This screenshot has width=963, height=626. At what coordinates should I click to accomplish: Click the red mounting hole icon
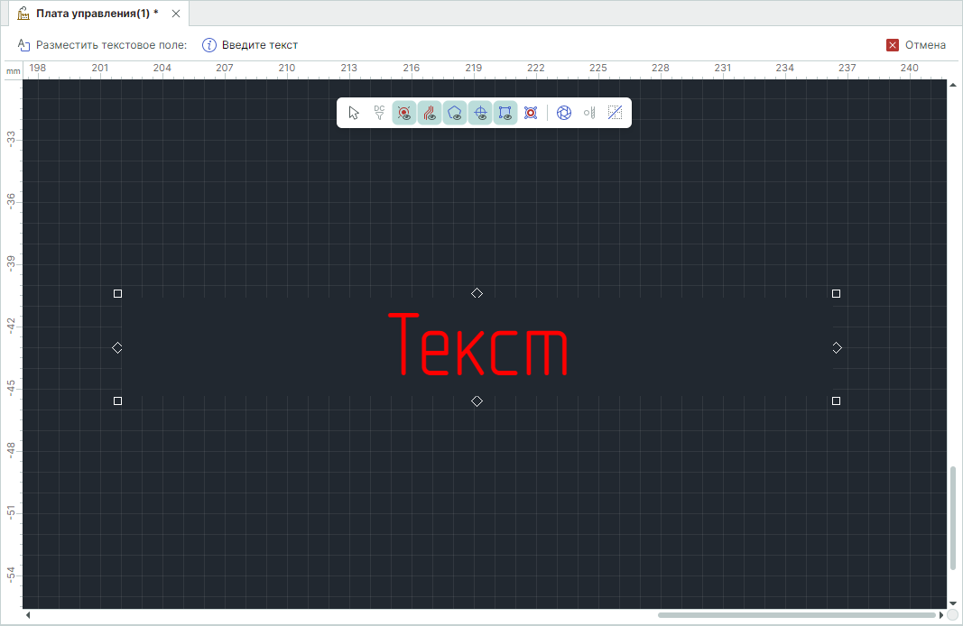531,113
